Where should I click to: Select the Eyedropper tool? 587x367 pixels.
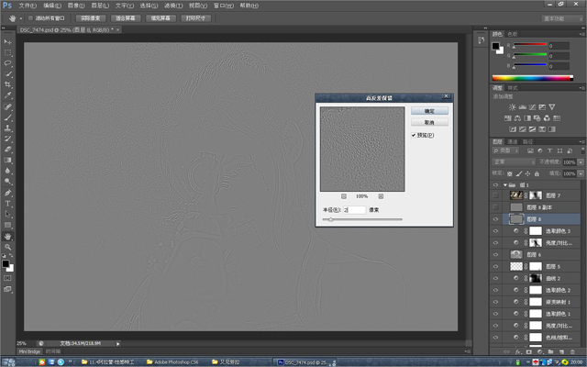[x=7, y=95]
